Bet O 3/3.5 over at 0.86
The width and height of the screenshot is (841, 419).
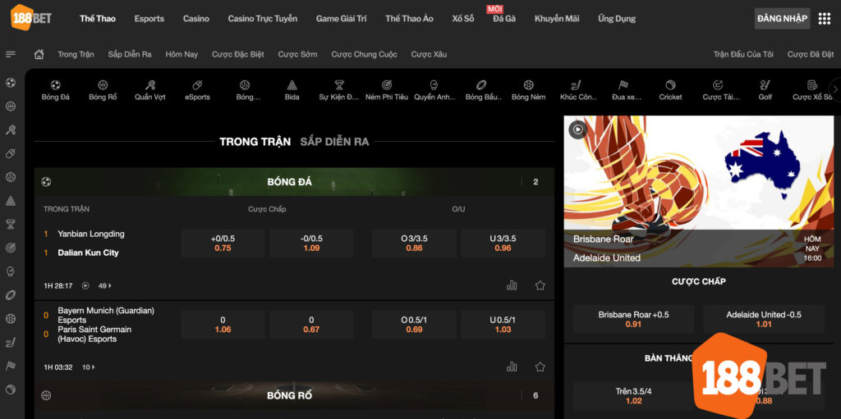click(x=414, y=244)
